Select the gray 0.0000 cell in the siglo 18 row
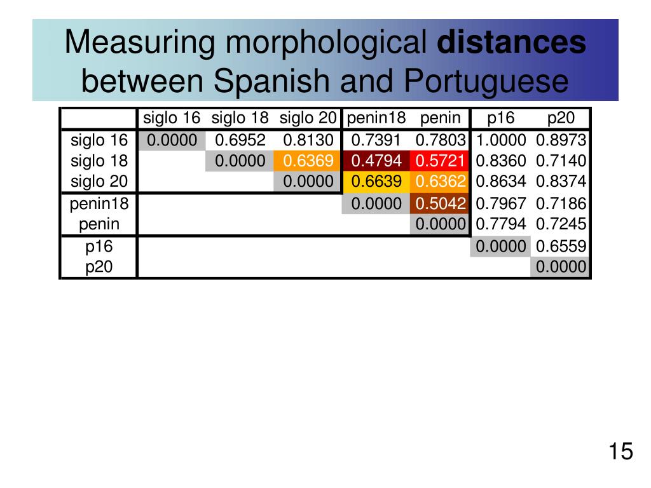 tap(240, 161)
